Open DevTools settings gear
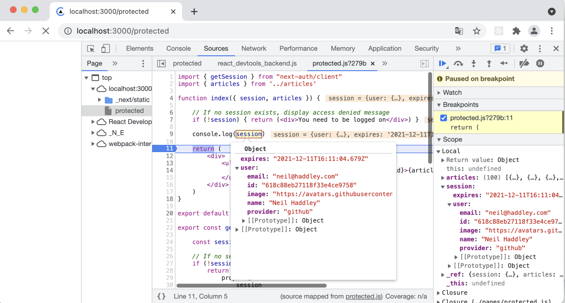The width and height of the screenshot is (565, 303). click(x=524, y=49)
